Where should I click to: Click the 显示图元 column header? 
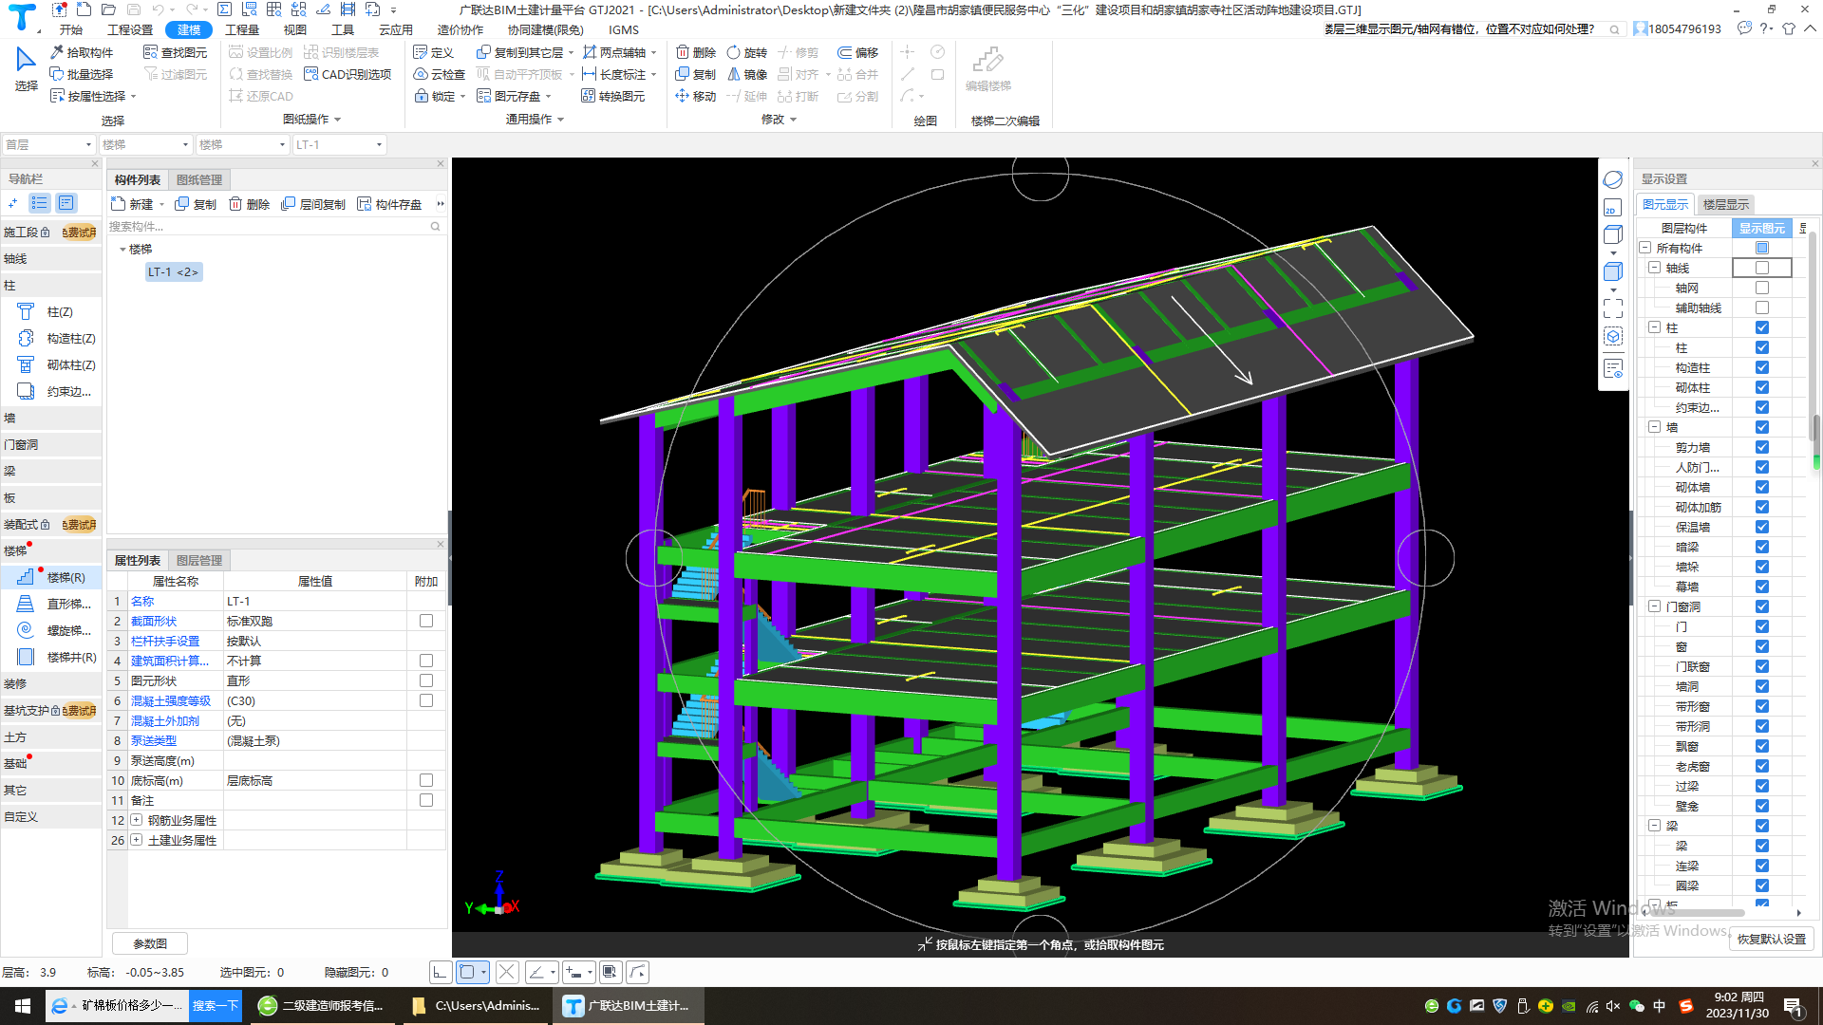[1762, 228]
